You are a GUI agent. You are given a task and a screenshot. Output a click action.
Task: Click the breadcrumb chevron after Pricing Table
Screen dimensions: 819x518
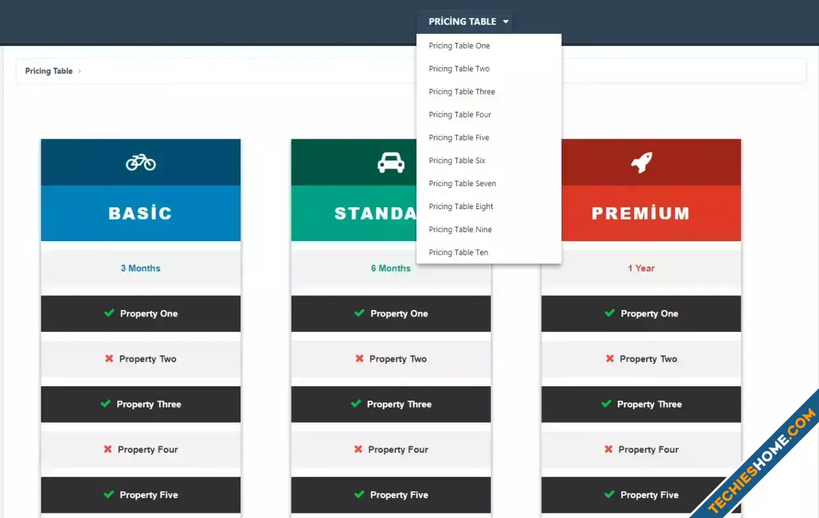[x=79, y=72]
